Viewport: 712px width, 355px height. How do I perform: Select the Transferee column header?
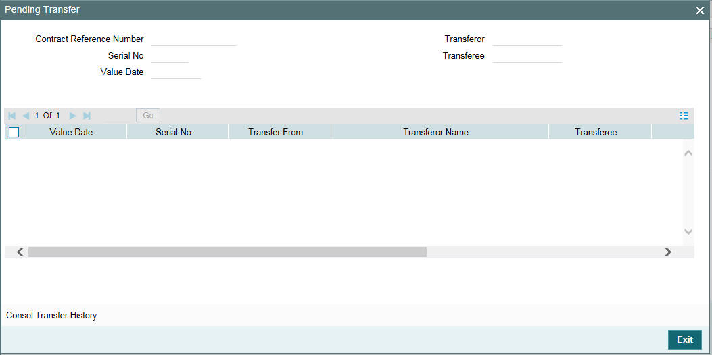point(600,132)
